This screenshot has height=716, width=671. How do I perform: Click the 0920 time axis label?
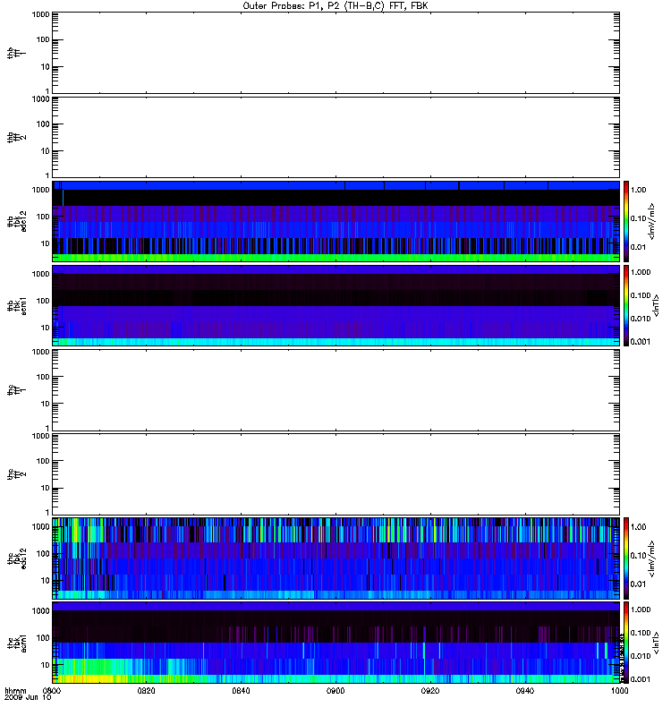coord(430,690)
